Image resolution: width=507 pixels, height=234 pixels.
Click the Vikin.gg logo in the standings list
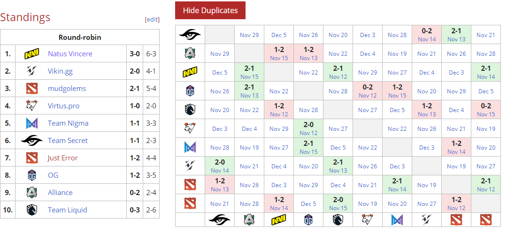[x=31, y=71]
